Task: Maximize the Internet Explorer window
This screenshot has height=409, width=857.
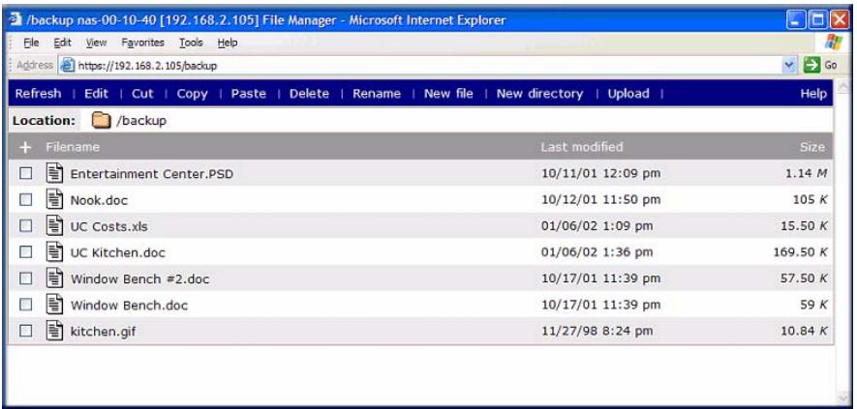Action: coord(818,20)
